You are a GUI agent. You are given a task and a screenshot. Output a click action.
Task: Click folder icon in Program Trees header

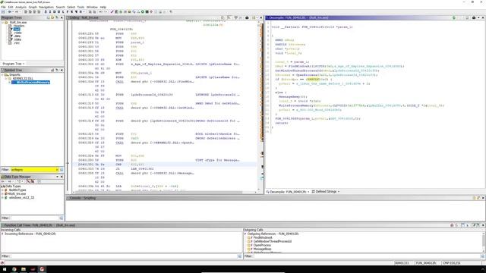click(52, 17)
